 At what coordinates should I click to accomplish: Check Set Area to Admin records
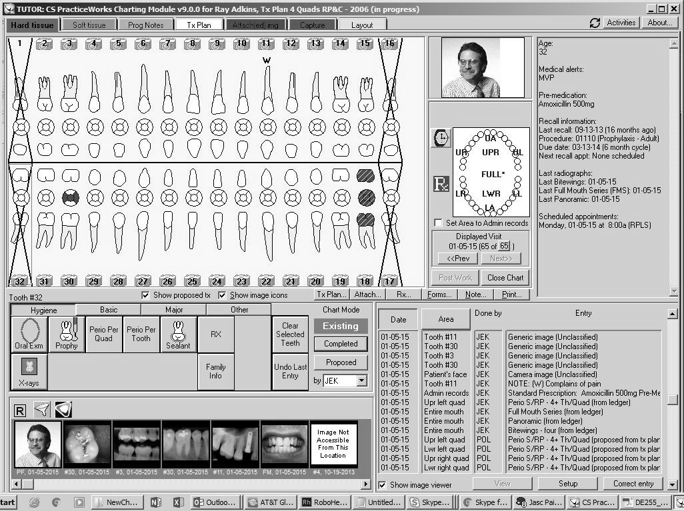[x=438, y=223]
